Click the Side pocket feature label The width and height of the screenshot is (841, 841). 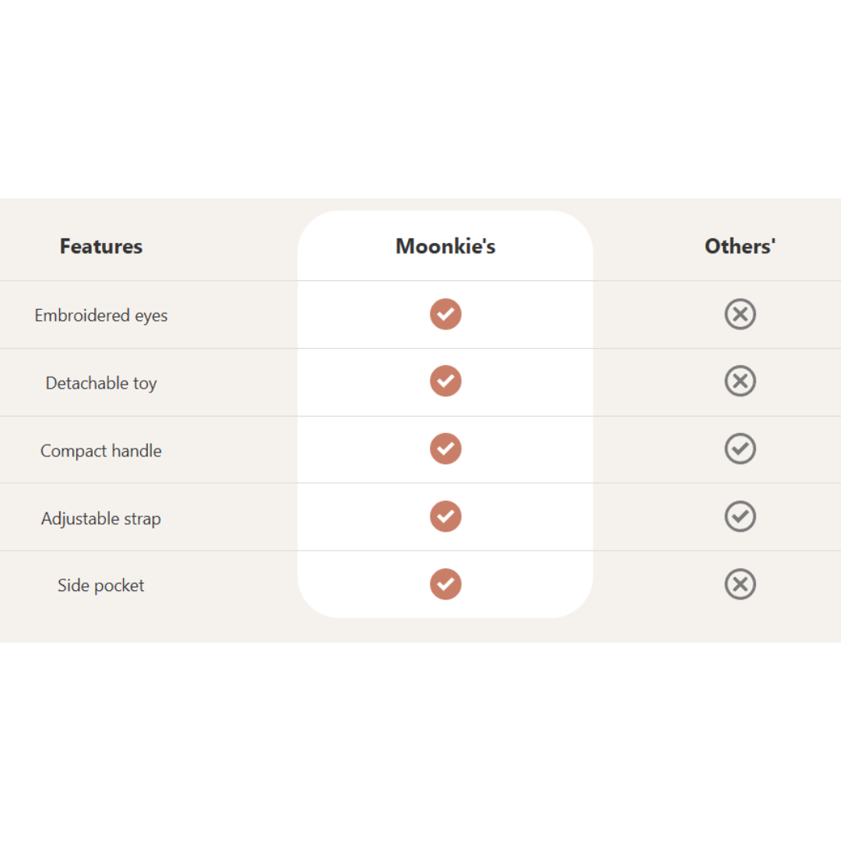[101, 586]
